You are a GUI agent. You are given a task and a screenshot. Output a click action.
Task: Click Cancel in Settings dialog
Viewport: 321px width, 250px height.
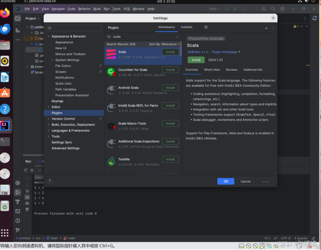(x=245, y=181)
